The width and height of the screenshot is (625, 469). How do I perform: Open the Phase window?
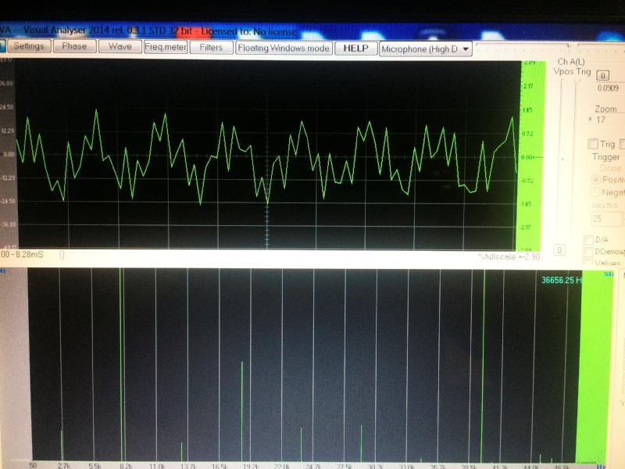tap(74, 46)
